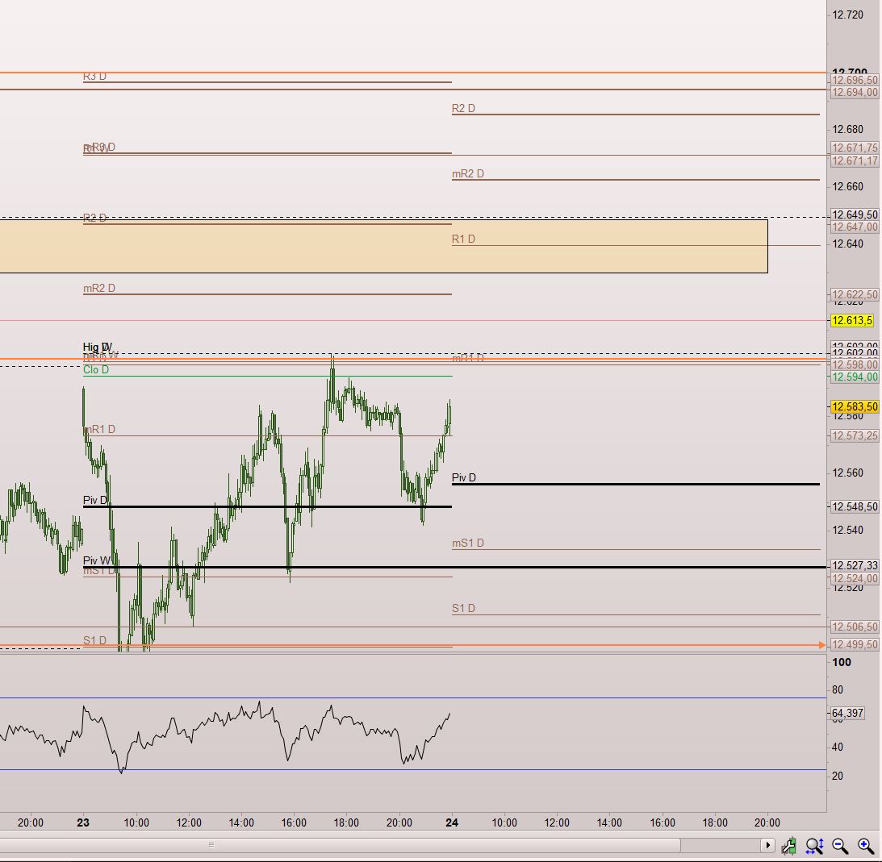Click the 12.506,50 price label

[x=855, y=627]
